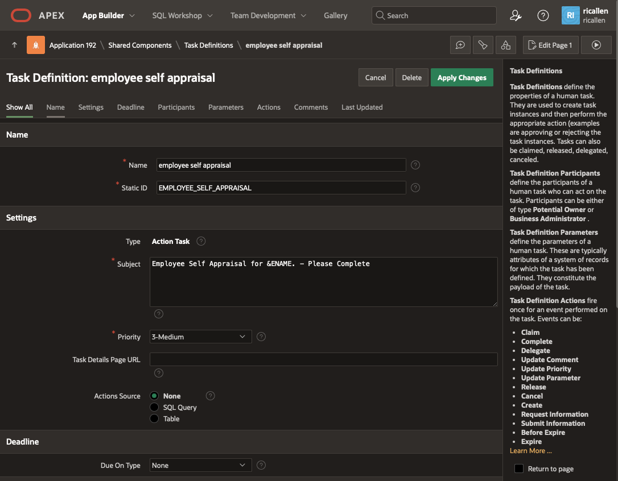Open the Help question-mark menu
This screenshot has height=481, width=618.
pyautogui.click(x=543, y=16)
